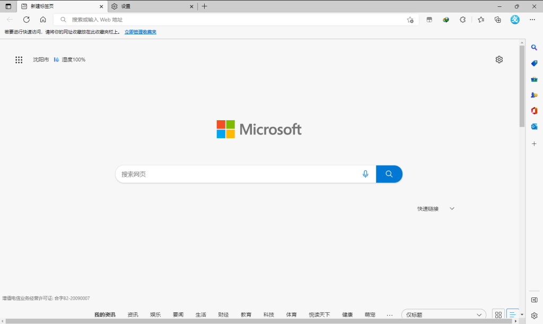Image resolution: width=543 pixels, height=324 pixels.
Task: Open the Collections toolbar icon
Action: [x=497, y=20]
